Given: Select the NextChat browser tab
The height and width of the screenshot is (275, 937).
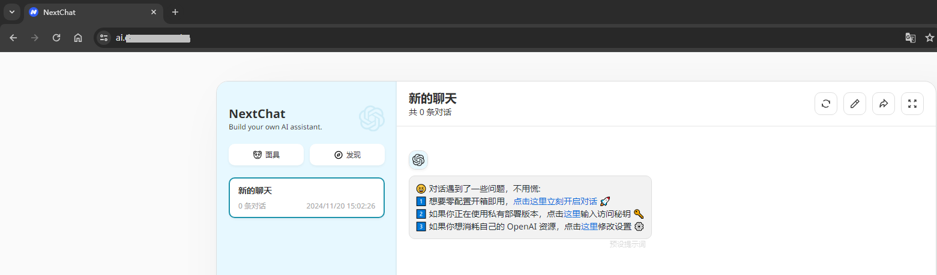Looking at the screenshot, I should [94, 12].
